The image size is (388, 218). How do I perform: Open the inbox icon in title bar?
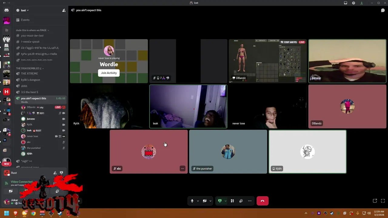(346, 3)
